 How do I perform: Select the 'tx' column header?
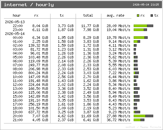coord(62,15)
